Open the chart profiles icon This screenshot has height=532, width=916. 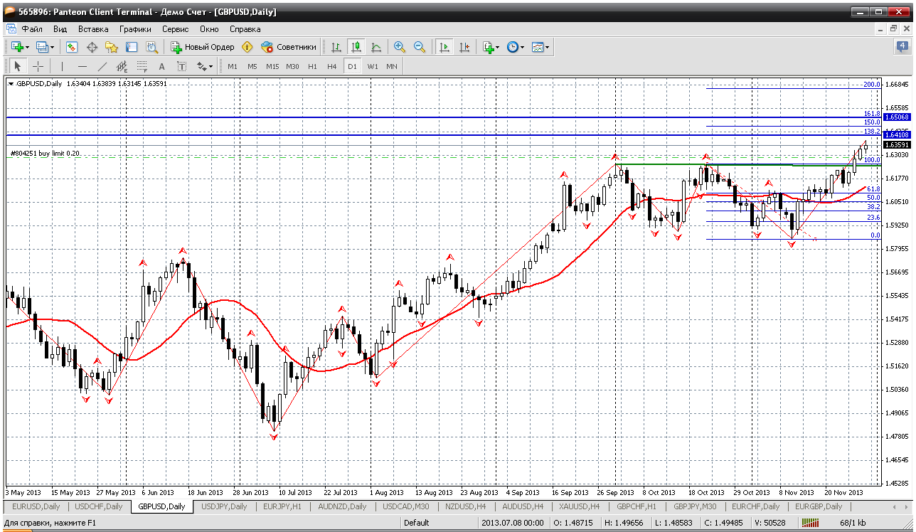(43, 47)
